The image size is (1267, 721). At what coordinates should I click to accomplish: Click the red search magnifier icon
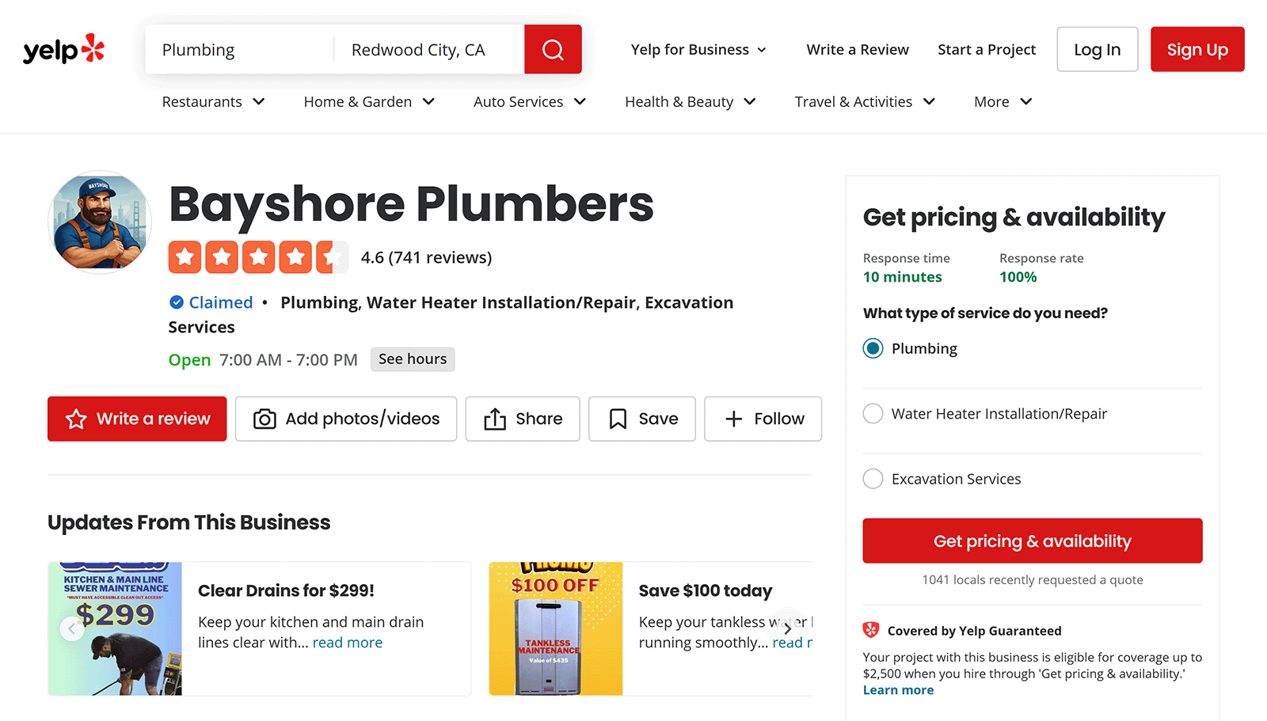point(553,49)
